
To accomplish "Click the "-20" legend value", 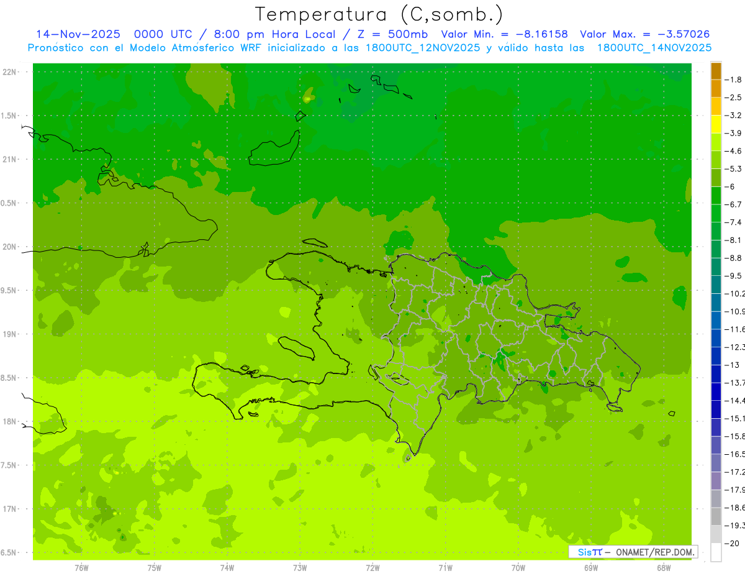I will 733,544.
